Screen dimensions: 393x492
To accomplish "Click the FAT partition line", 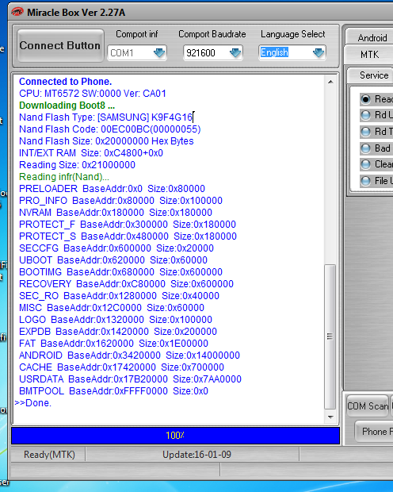I will pos(114,344).
